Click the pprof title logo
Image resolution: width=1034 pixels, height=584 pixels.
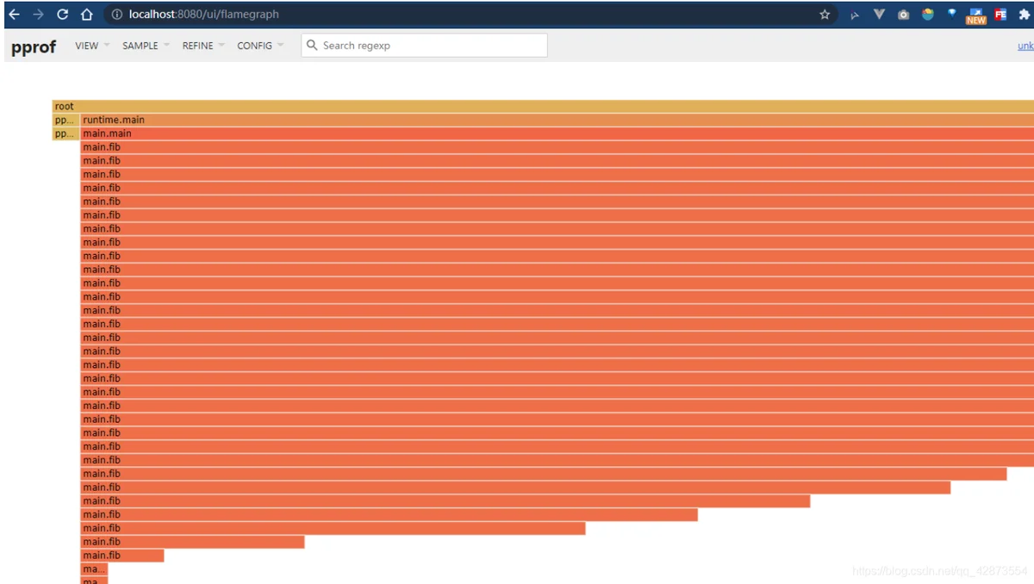pos(34,47)
